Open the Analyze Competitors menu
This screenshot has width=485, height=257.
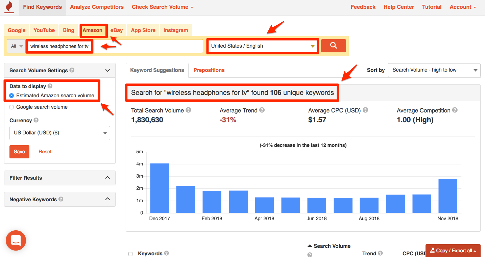tap(97, 7)
